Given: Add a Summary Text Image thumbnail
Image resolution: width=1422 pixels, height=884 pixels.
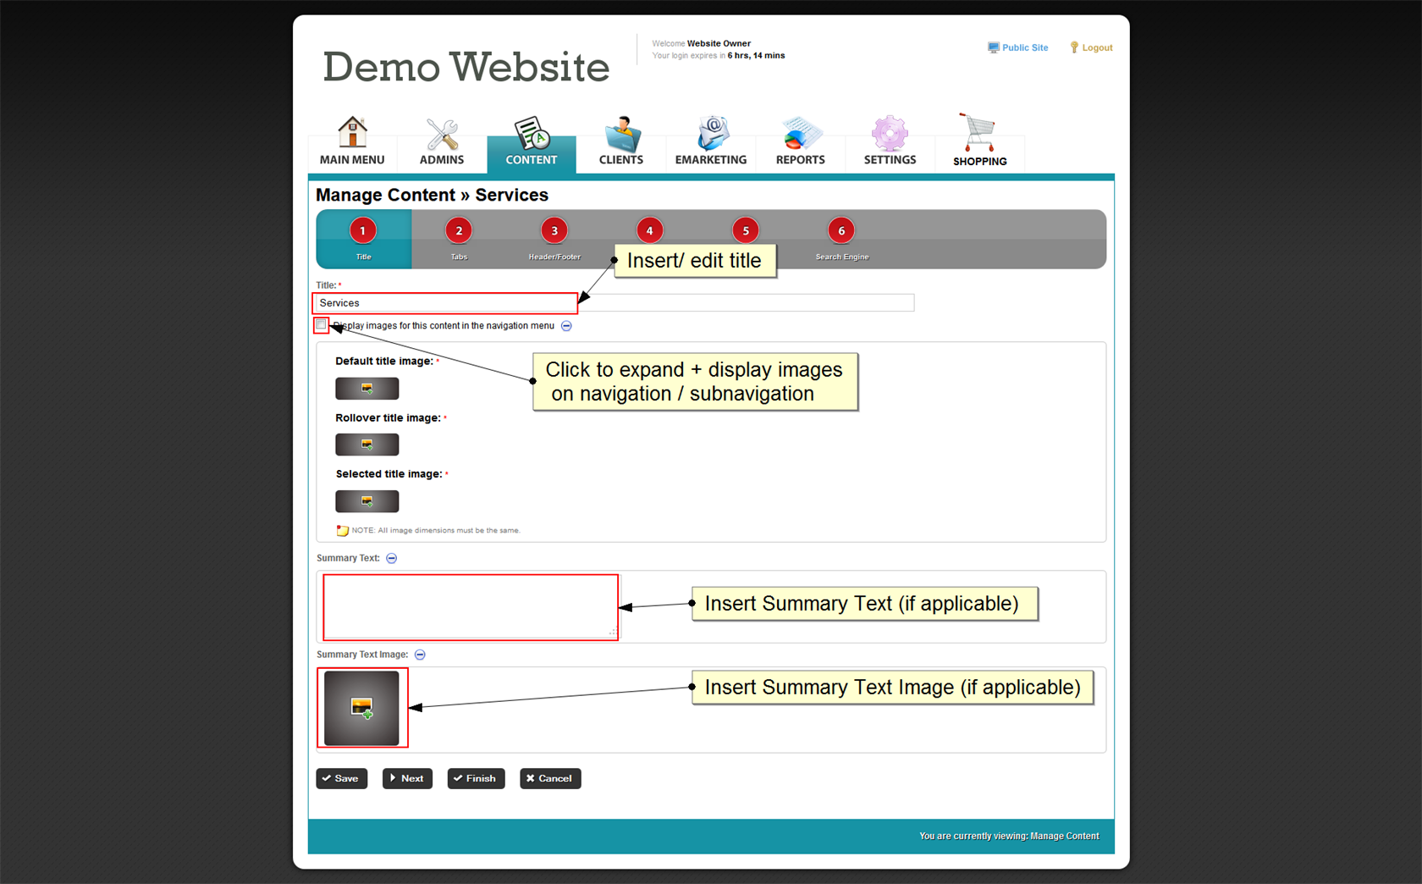Looking at the screenshot, I should [x=361, y=708].
